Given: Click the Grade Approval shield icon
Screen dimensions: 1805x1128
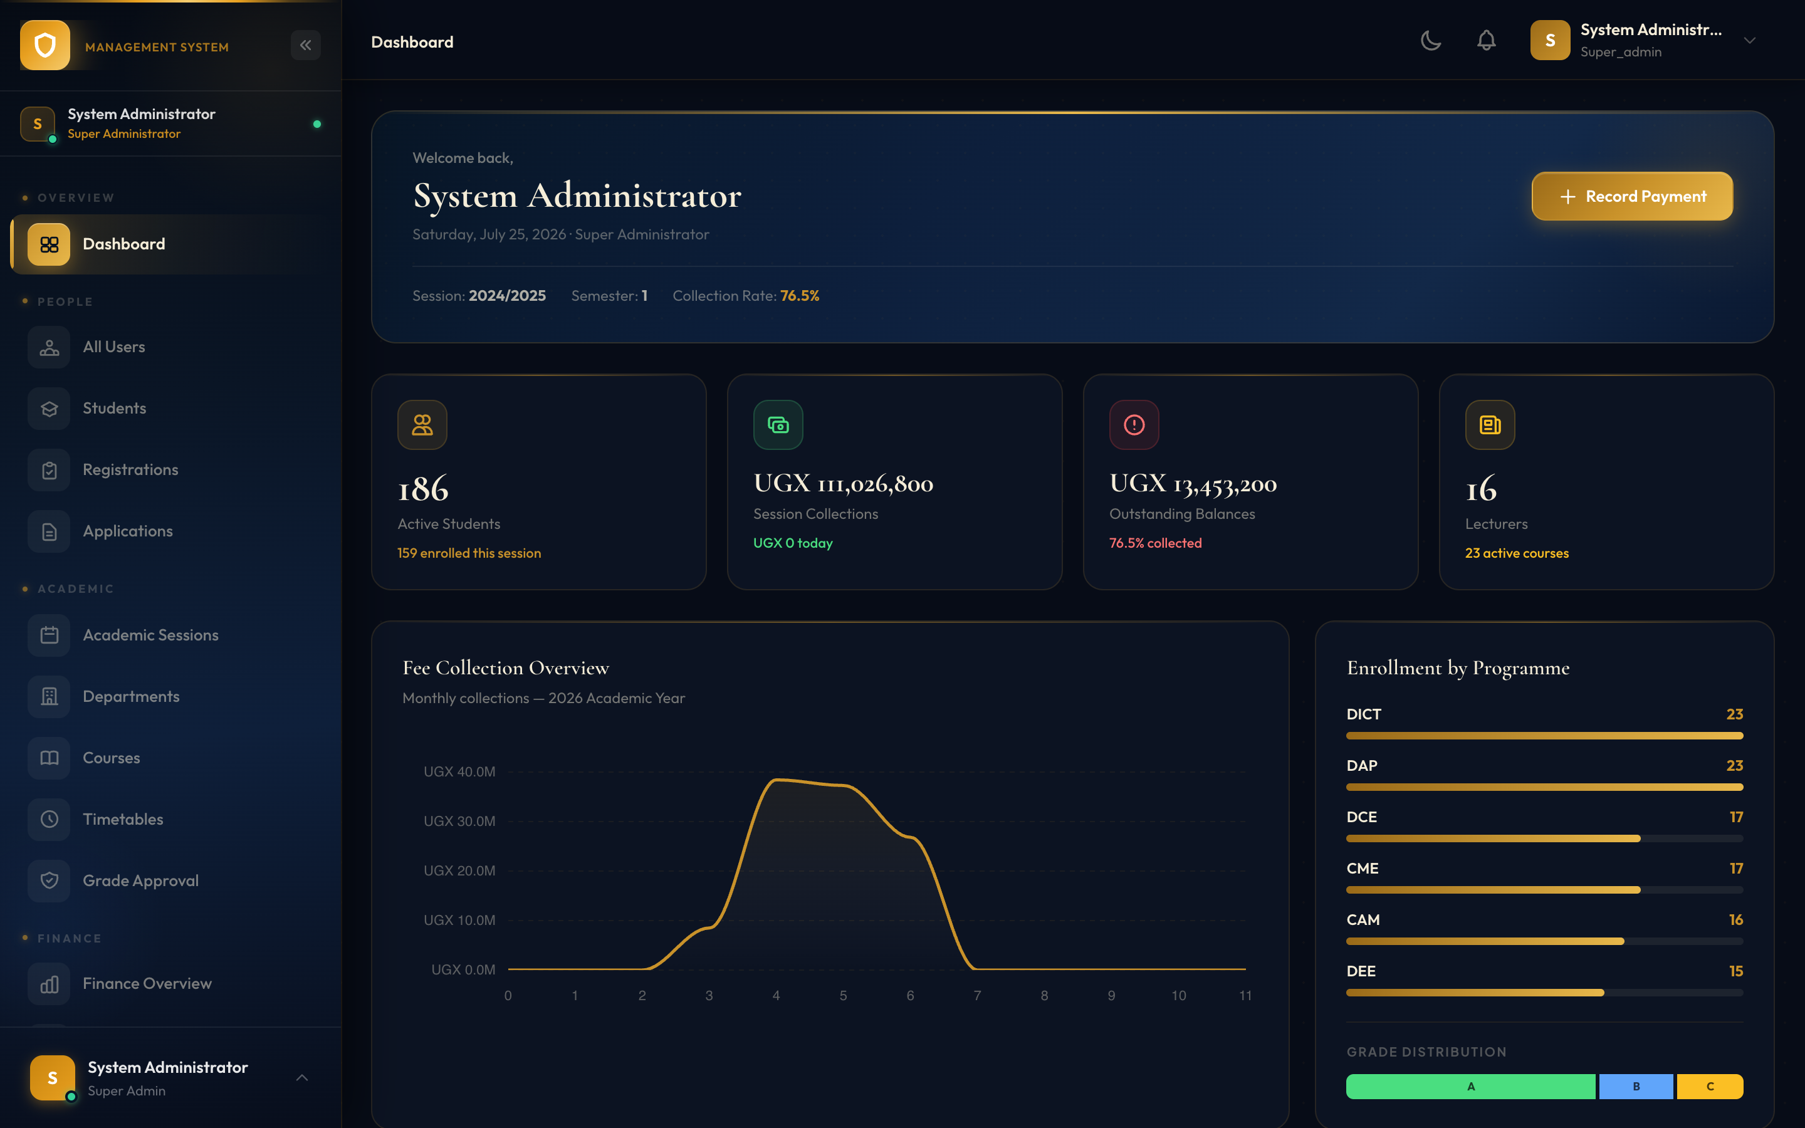Looking at the screenshot, I should point(50,880).
